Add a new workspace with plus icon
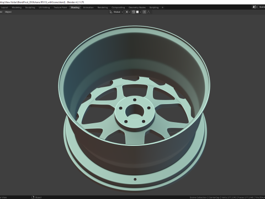Viewport: 265px width, 199px height. point(162,8)
